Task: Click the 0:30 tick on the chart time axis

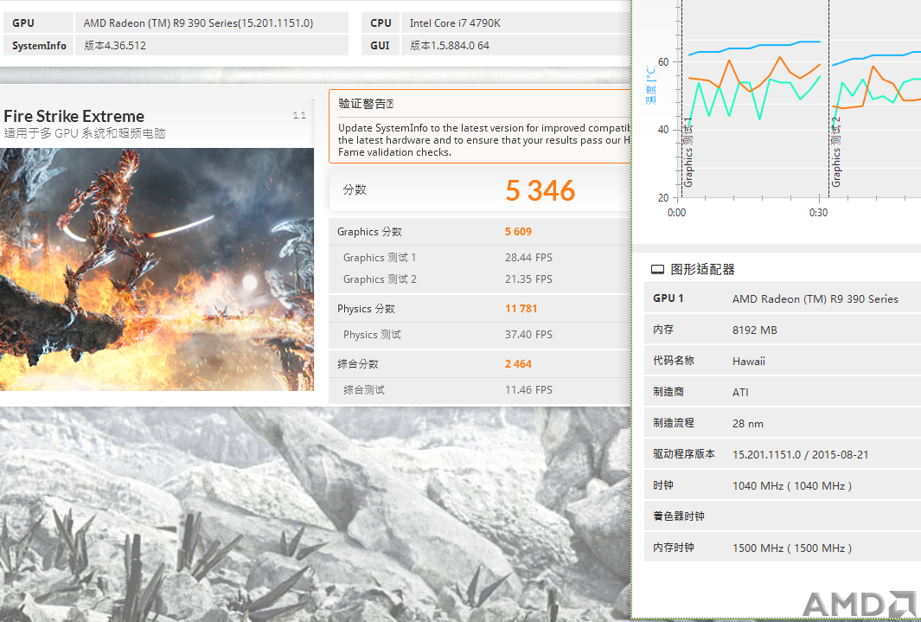Action: 818,213
